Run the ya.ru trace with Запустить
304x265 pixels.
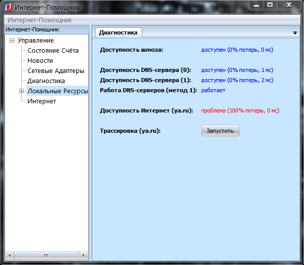pyautogui.click(x=220, y=131)
